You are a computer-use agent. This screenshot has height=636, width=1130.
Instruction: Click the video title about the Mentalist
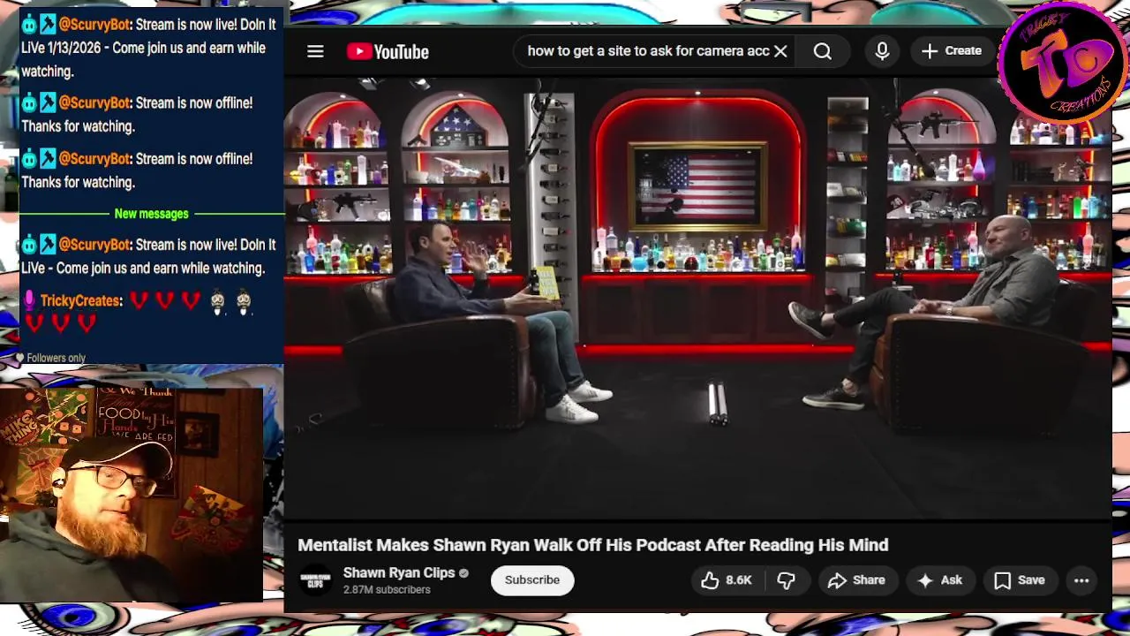[593, 545]
